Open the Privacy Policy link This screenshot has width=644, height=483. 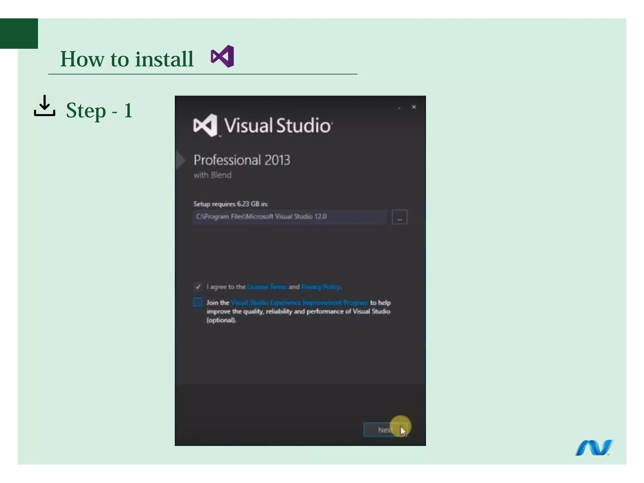tap(321, 286)
